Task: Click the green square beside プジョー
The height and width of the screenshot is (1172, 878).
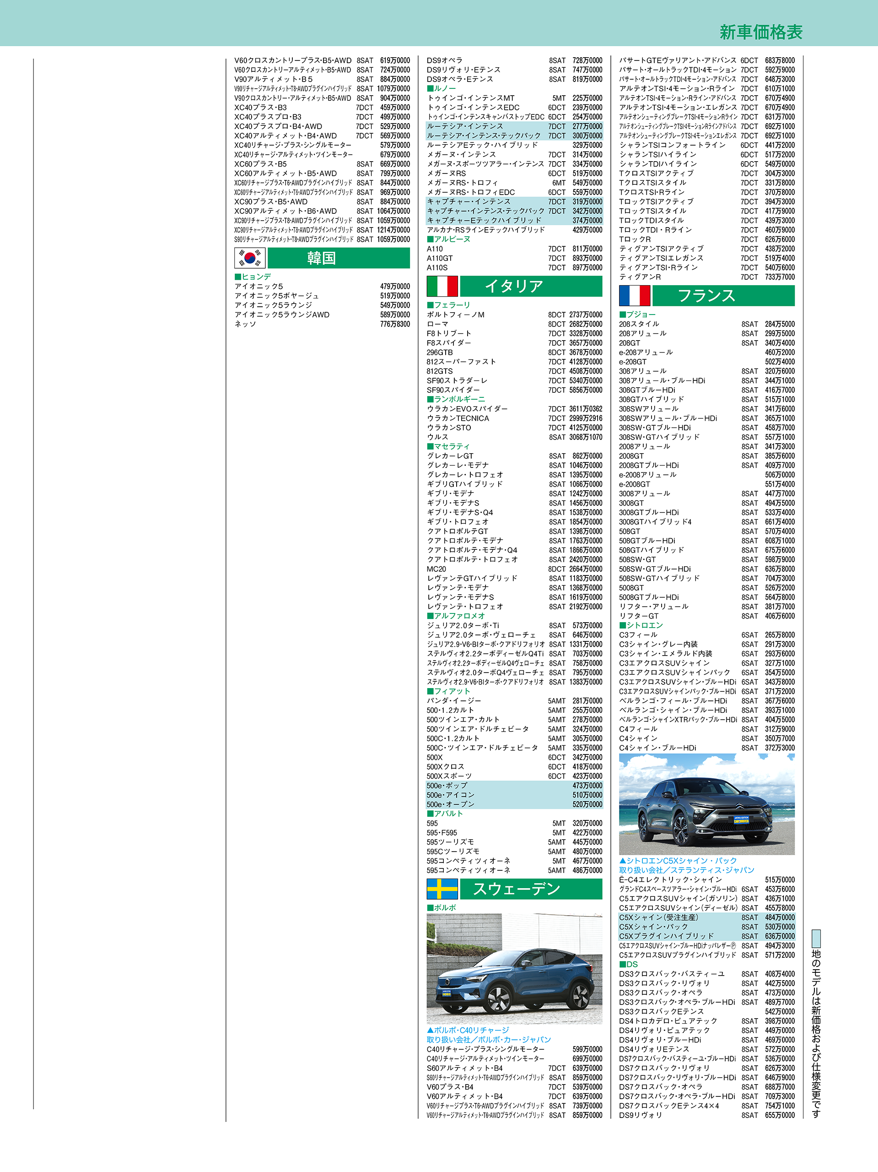Action: 622,315
